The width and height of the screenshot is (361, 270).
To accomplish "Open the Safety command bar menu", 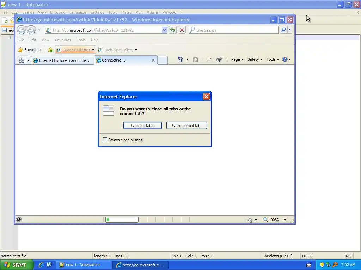I will [255, 59].
